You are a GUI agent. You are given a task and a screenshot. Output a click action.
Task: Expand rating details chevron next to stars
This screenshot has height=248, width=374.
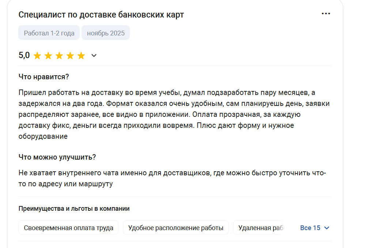94,56
